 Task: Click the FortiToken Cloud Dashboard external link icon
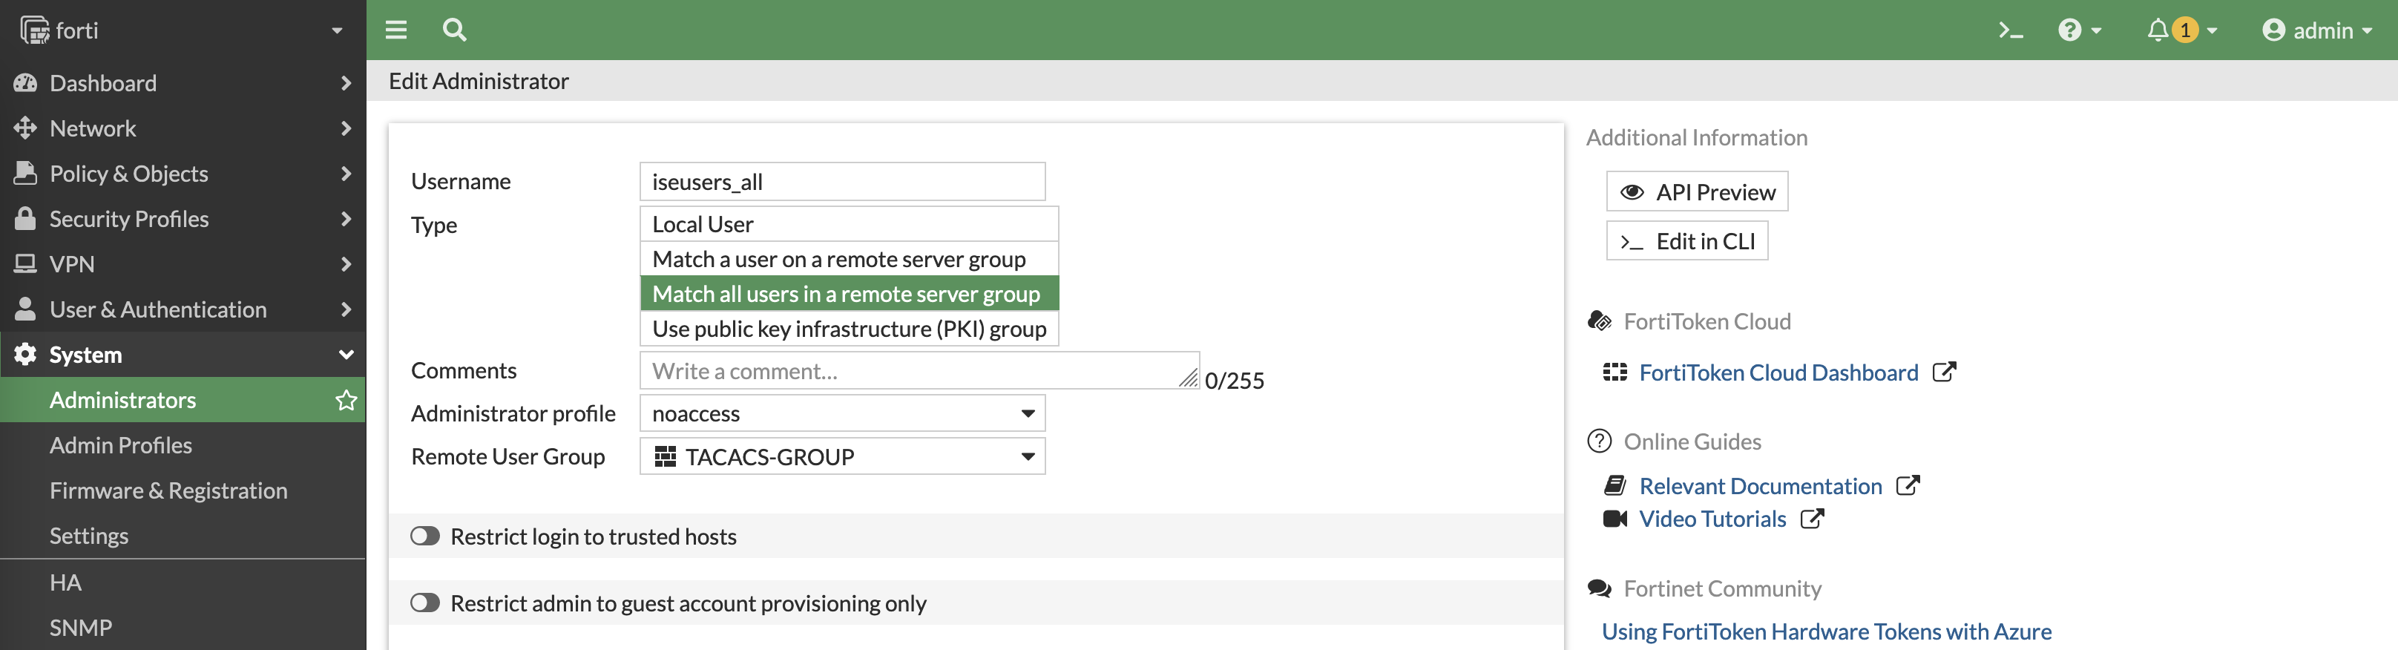click(1945, 372)
